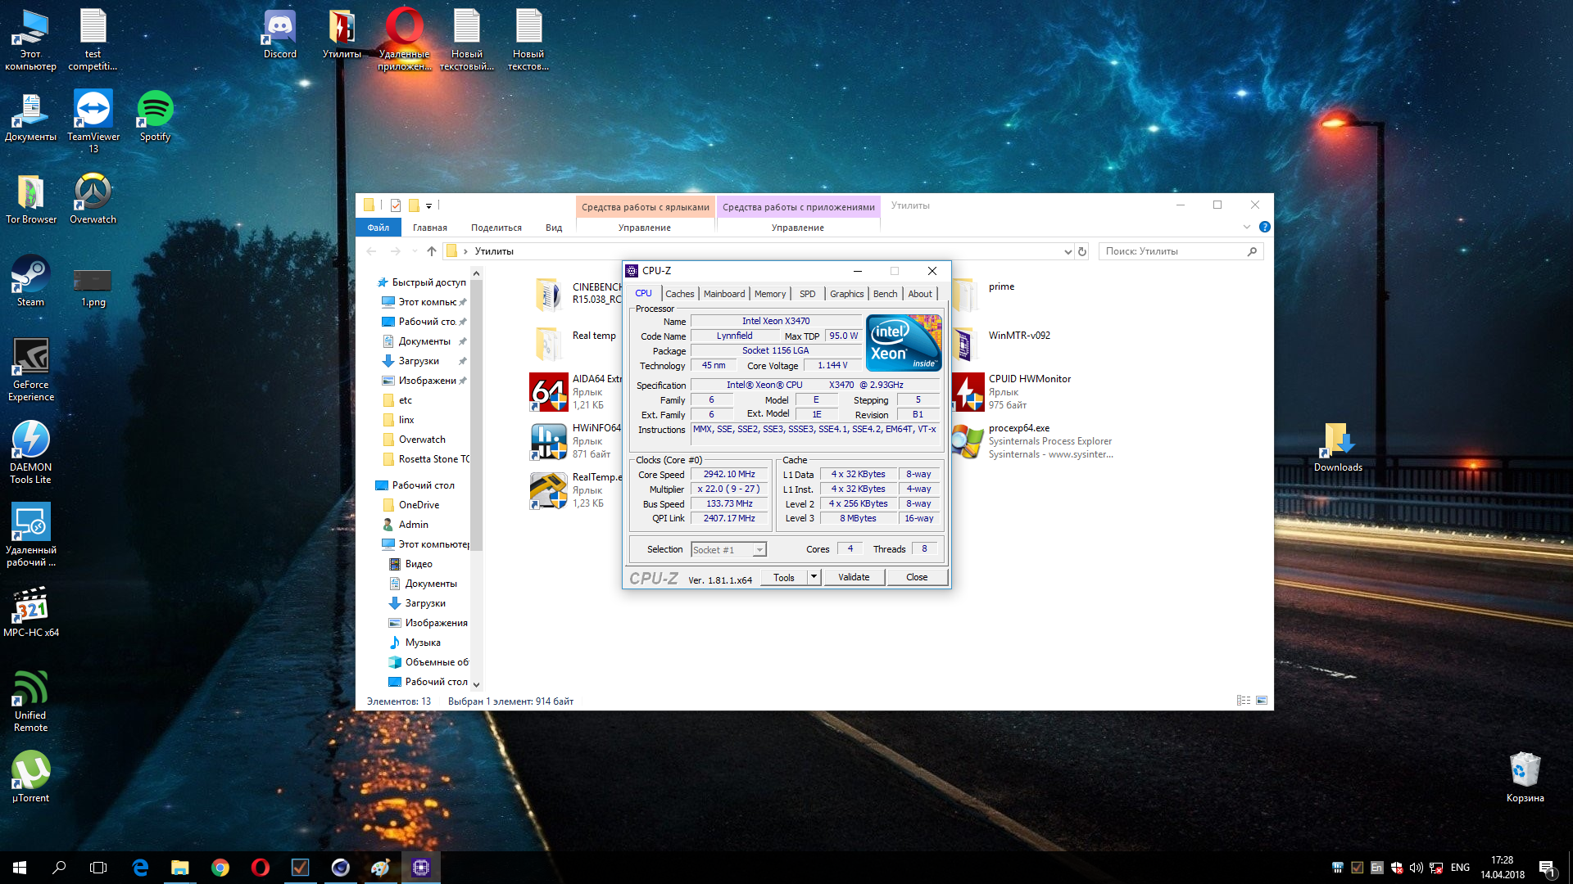Select the AIDA64 Extreme shortcut in Explorer
This screenshot has height=884, width=1573.
click(549, 391)
